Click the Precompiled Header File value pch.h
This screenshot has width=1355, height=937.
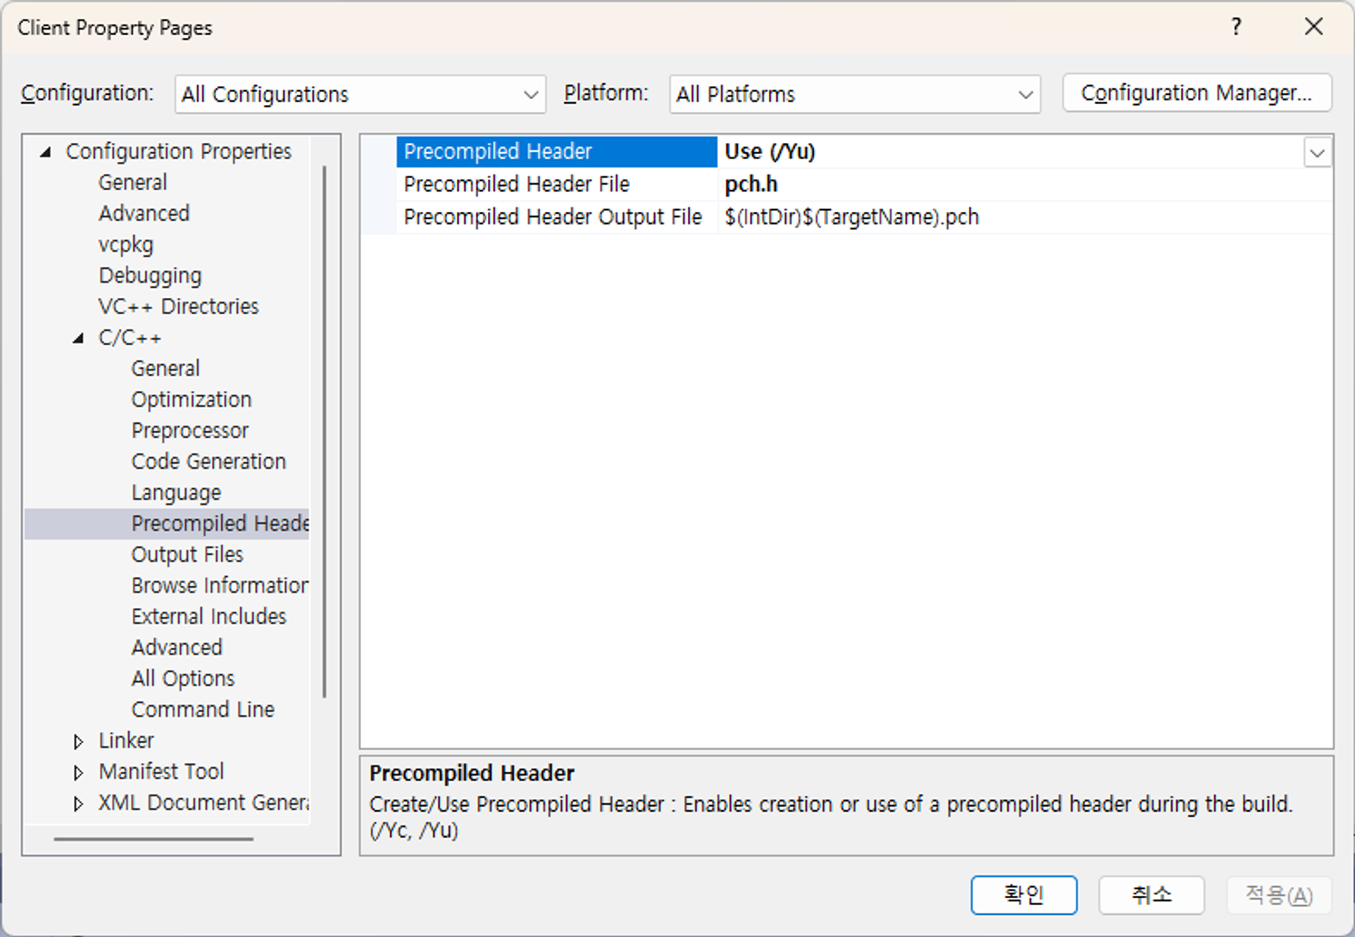751,184
